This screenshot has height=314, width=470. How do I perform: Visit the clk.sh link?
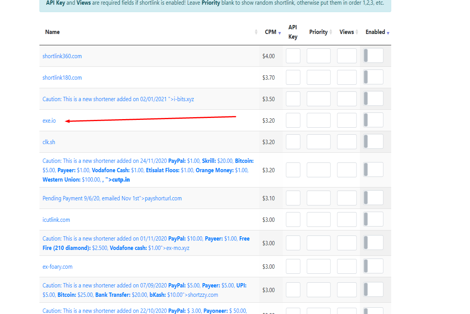49,142
